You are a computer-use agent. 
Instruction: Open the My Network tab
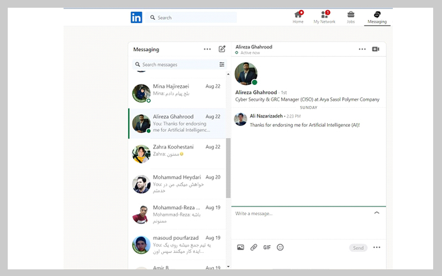[x=324, y=18]
